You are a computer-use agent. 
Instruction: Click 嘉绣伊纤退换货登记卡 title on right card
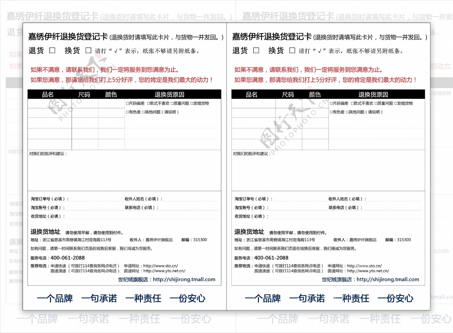pos(272,36)
